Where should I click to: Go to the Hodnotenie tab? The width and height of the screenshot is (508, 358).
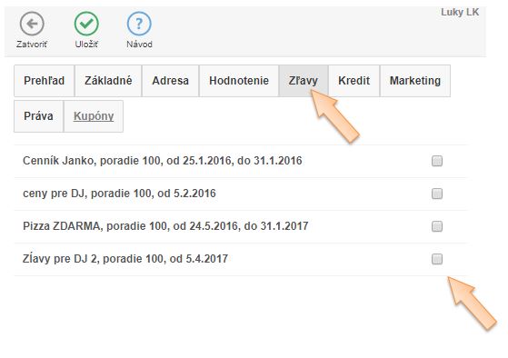click(239, 81)
